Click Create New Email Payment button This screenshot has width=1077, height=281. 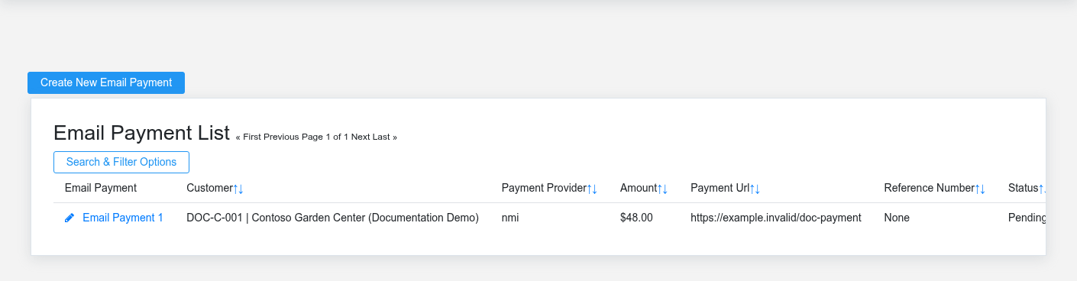106,82
